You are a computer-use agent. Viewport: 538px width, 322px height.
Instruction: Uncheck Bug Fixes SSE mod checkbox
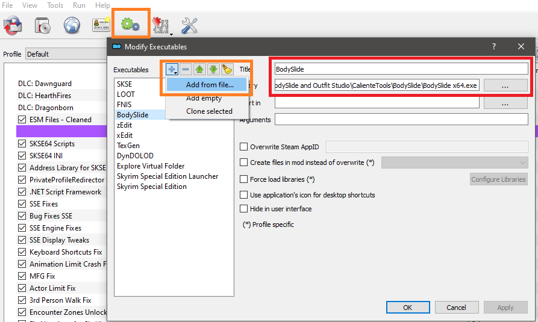point(22,215)
